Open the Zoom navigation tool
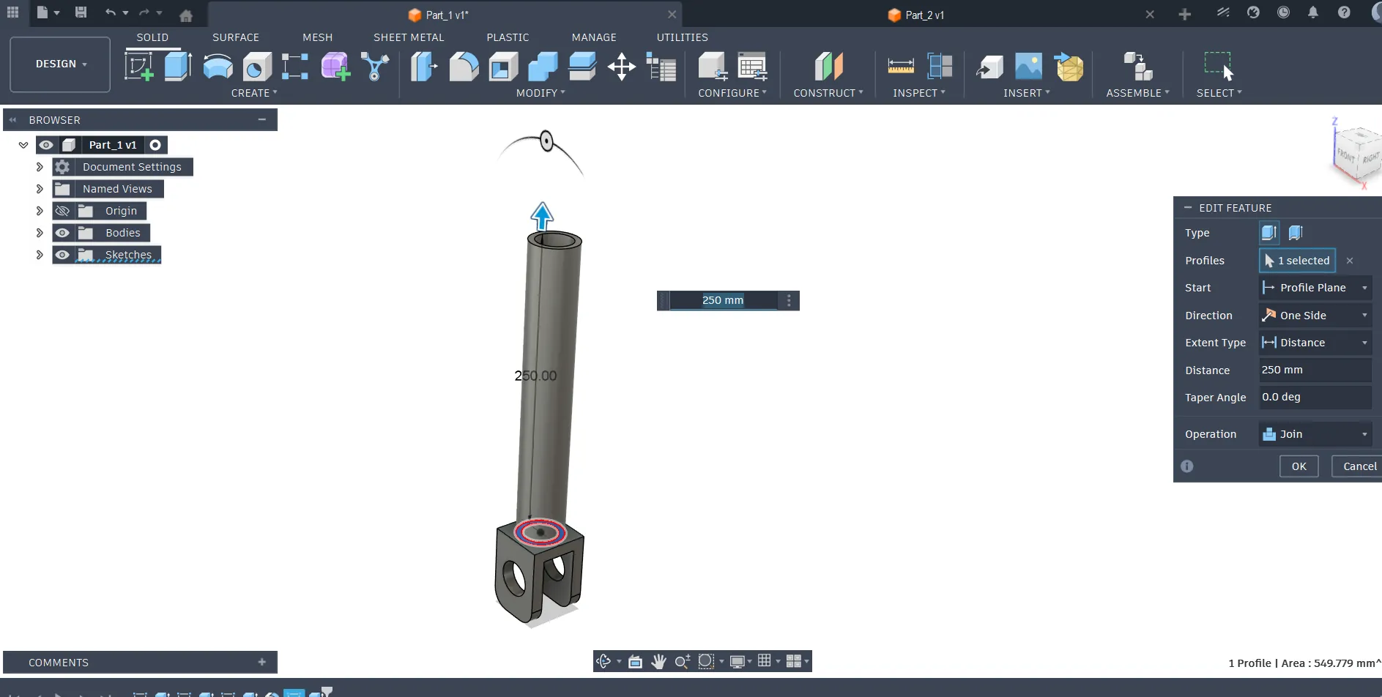The image size is (1382, 697). 682,662
